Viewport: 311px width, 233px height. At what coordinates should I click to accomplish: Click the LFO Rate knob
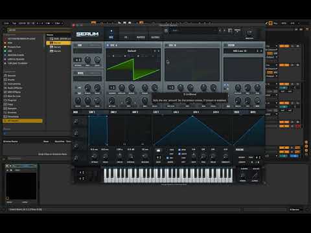point(194,156)
